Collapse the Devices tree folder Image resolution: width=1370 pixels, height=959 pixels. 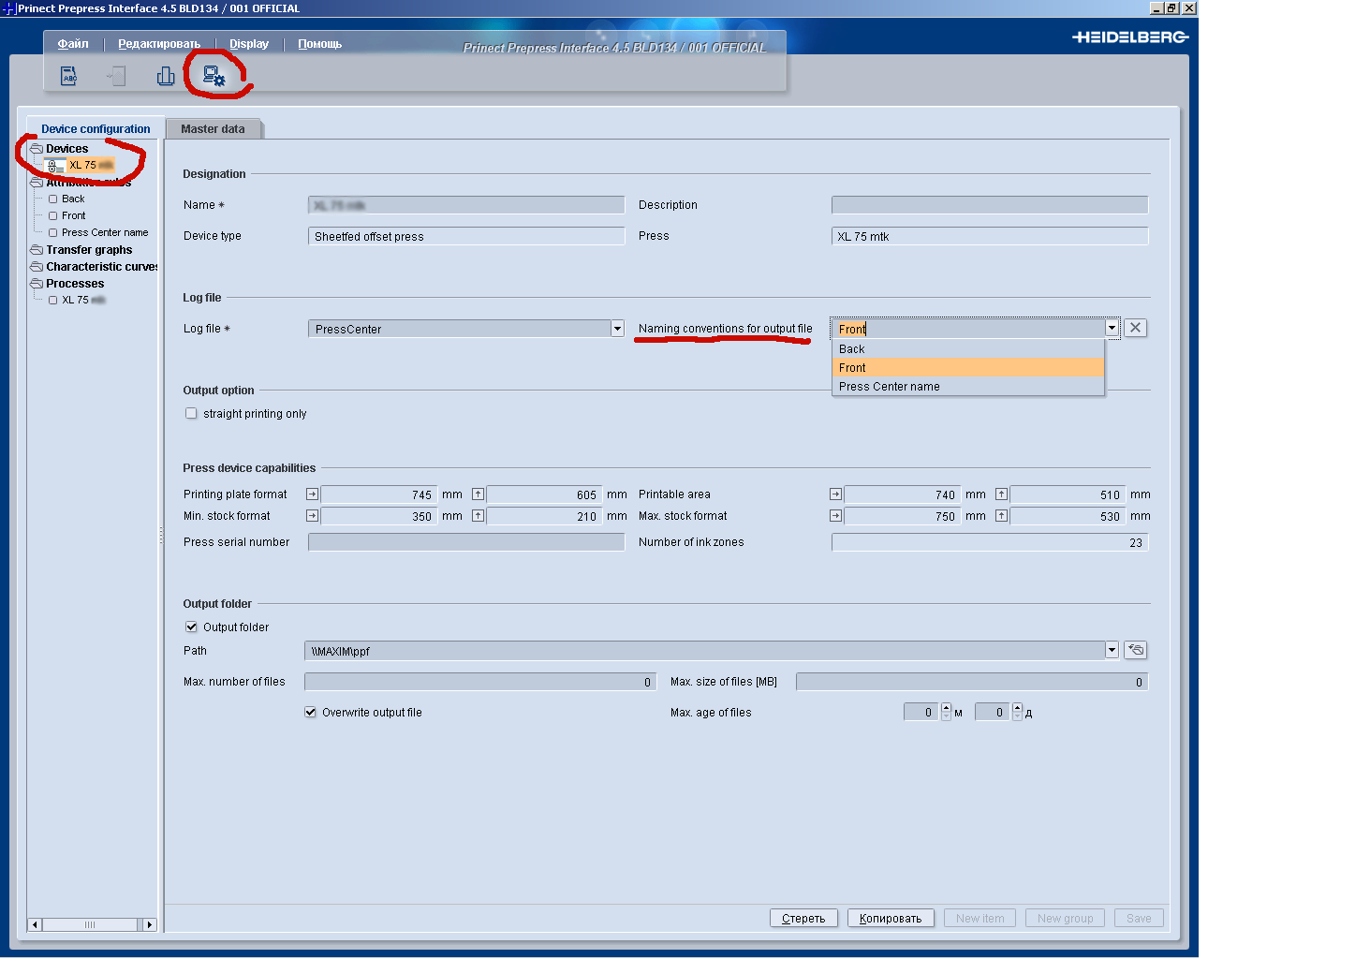point(37,149)
